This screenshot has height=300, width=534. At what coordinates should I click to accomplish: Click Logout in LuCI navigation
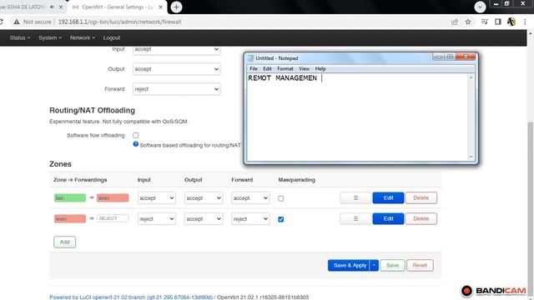click(x=111, y=37)
